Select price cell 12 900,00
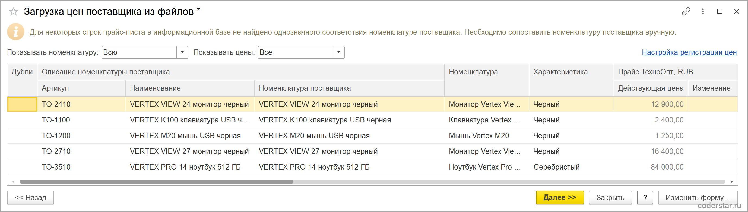 click(x=651, y=104)
